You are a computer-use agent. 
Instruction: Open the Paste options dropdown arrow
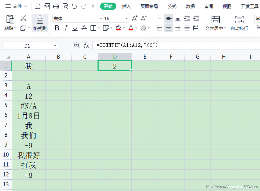click(x=15, y=28)
